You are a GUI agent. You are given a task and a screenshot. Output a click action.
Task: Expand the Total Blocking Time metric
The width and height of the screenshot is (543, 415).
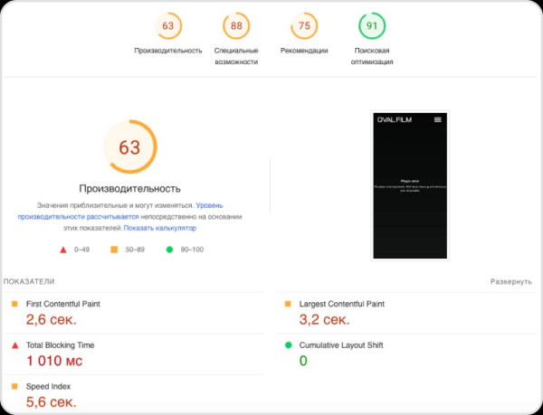(60, 345)
